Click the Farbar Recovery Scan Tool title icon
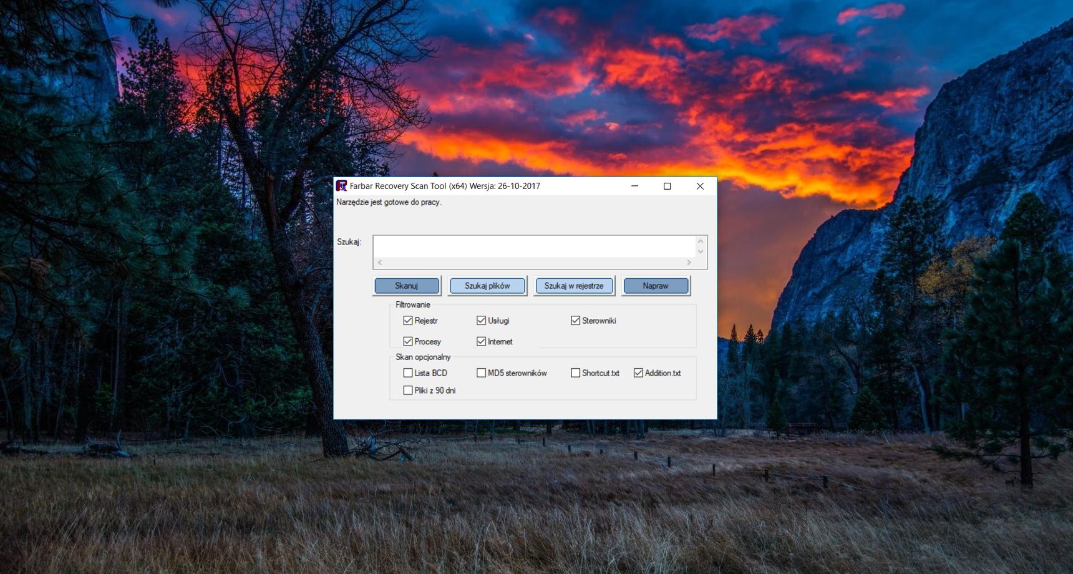 (x=341, y=186)
